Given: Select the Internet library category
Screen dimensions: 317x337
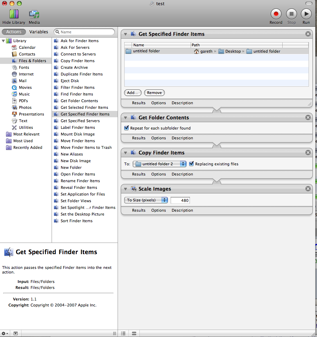Looking at the screenshot, I should click(x=26, y=74).
